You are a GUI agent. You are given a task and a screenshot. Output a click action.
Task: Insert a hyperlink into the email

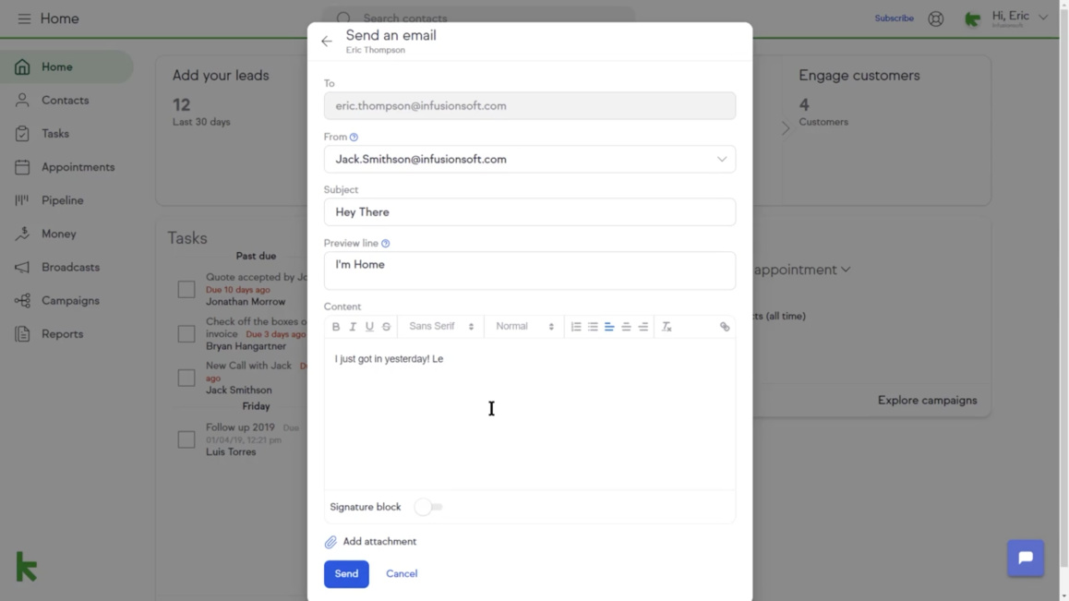(725, 326)
